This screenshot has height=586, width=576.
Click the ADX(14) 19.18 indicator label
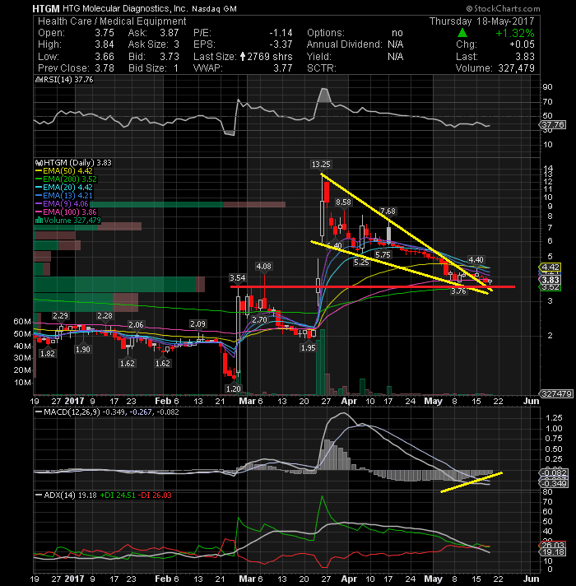[x=66, y=495]
